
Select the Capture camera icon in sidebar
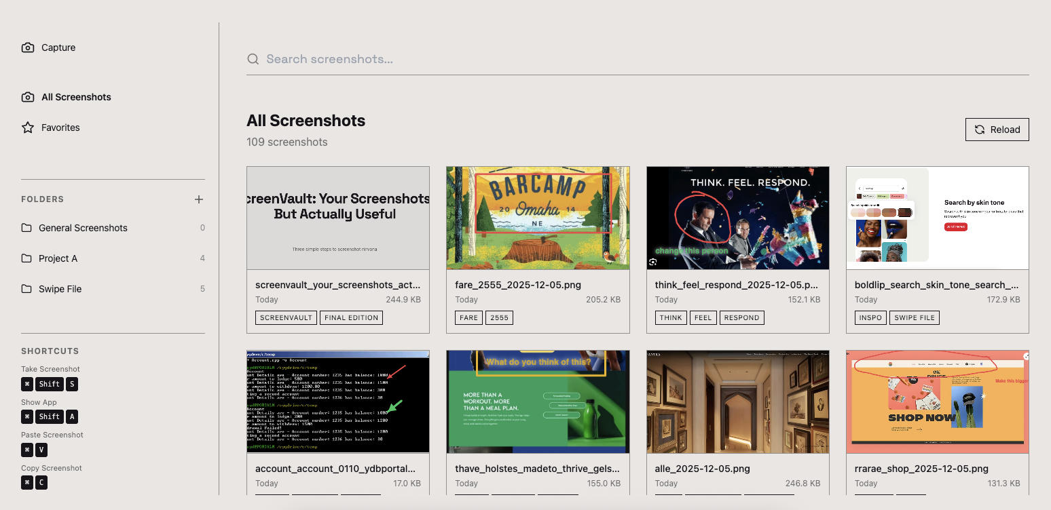pos(27,47)
